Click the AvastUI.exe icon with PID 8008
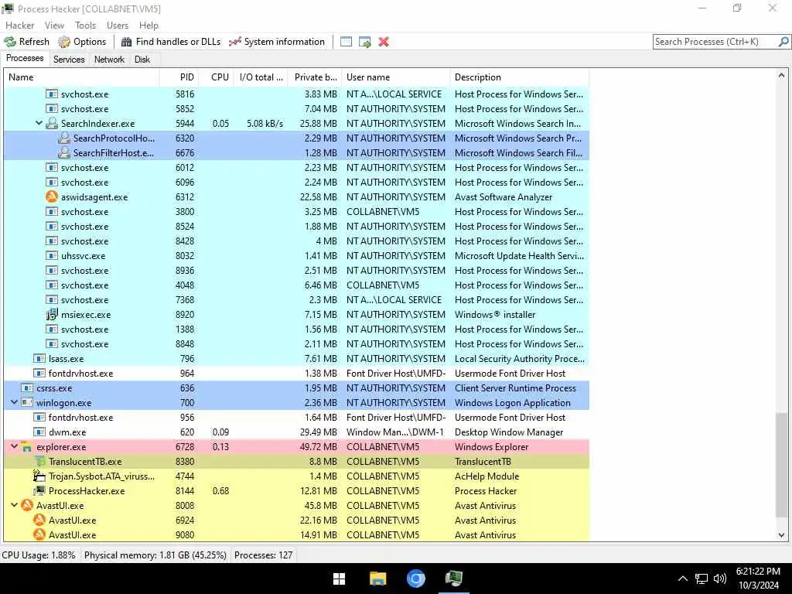The image size is (792, 594). click(27, 505)
